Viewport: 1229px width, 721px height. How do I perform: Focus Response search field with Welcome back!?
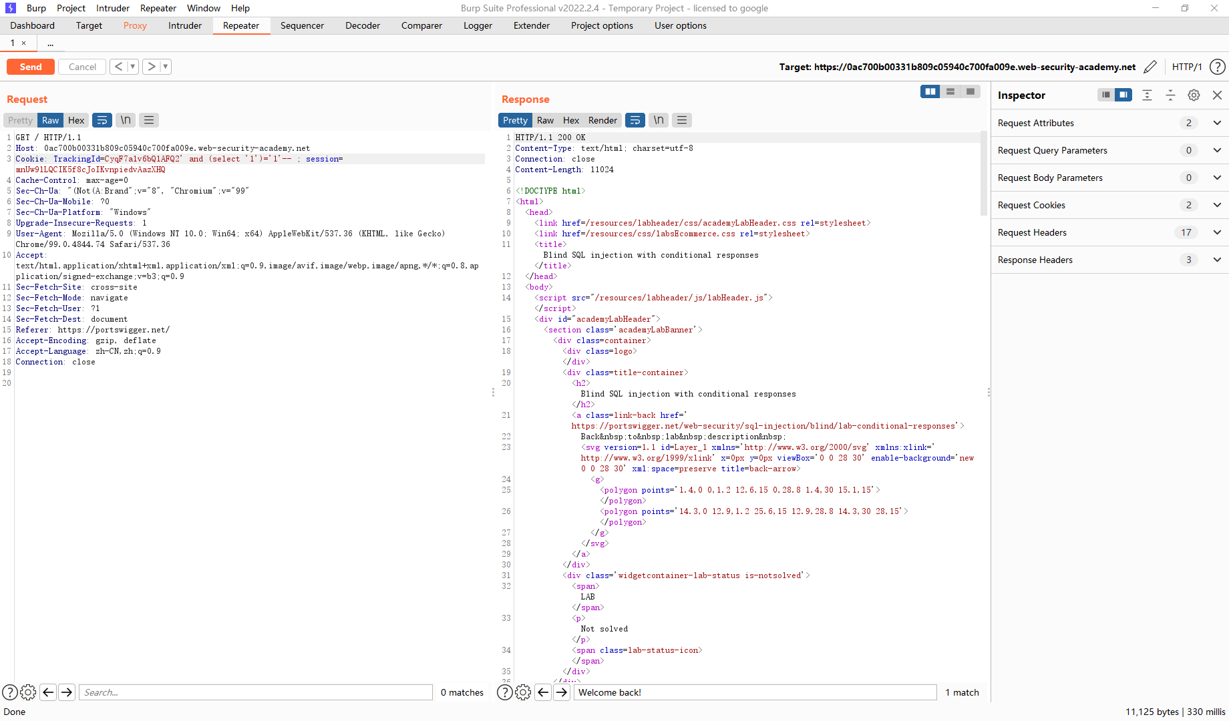[x=755, y=692]
